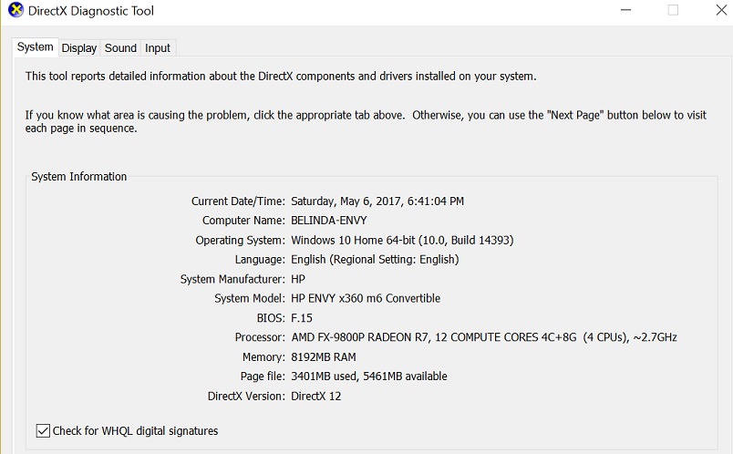
Task: Close the DirectX Diagnostic Tool window
Action: [x=721, y=10]
